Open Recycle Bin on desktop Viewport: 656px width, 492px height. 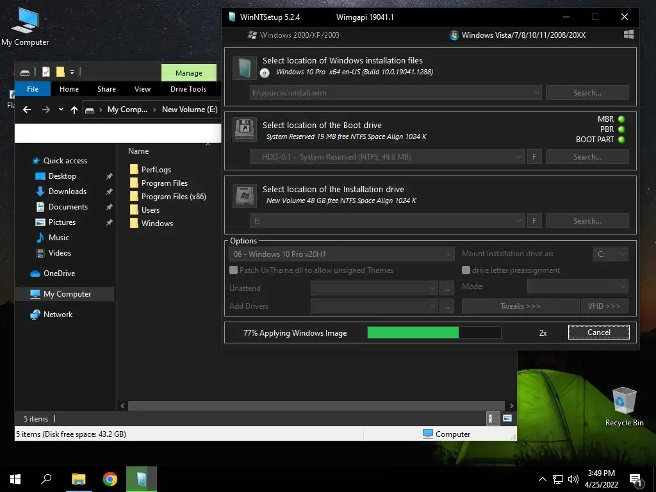tap(624, 407)
